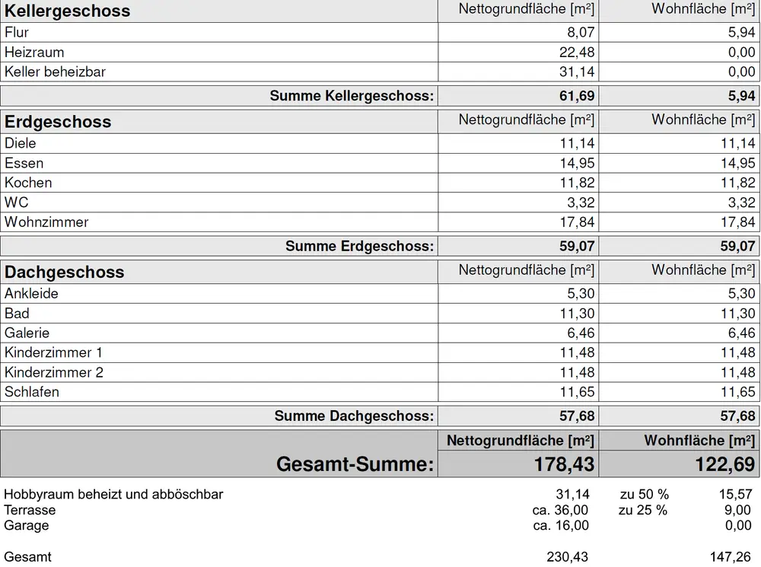Viewport: 761px width, 567px height.
Task: Click the WC row label
Action: 17,202
